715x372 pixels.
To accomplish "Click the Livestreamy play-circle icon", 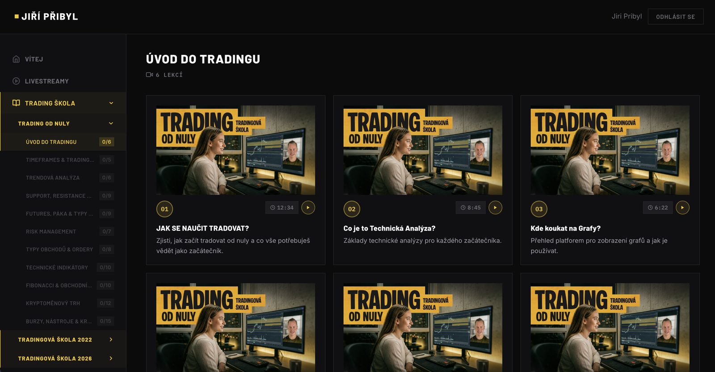I will pos(16,81).
